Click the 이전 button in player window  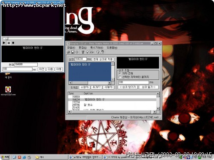coord(42,69)
